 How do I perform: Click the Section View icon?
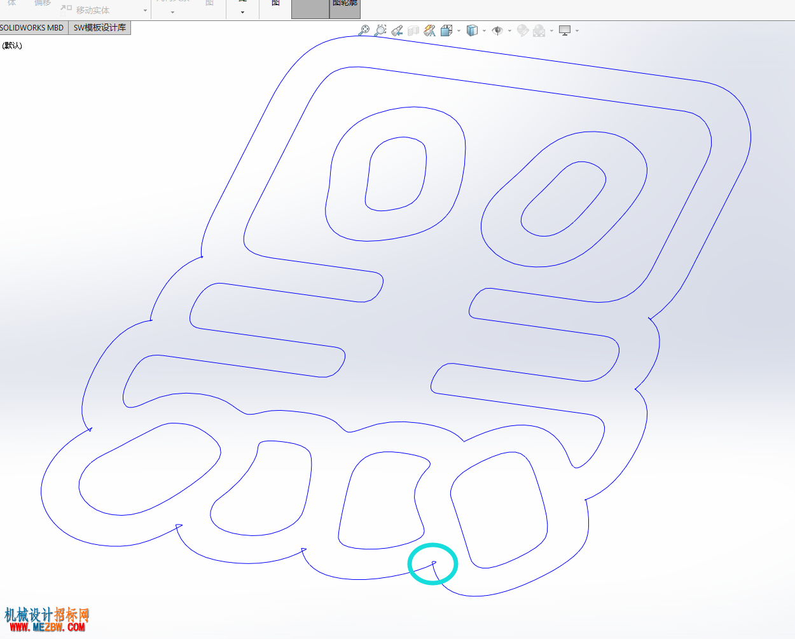[413, 30]
